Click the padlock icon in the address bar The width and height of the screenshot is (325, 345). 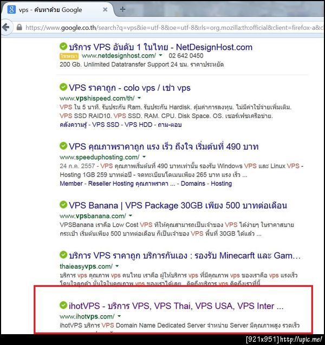click(19, 27)
